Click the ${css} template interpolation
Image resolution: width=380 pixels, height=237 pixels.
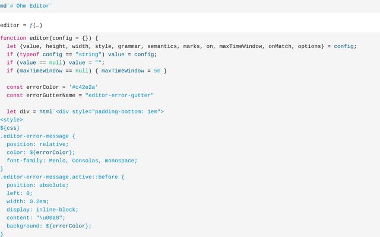point(9,128)
